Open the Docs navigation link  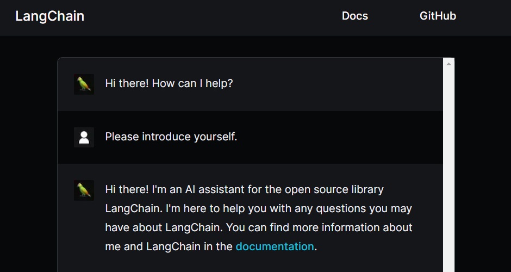(354, 16)
